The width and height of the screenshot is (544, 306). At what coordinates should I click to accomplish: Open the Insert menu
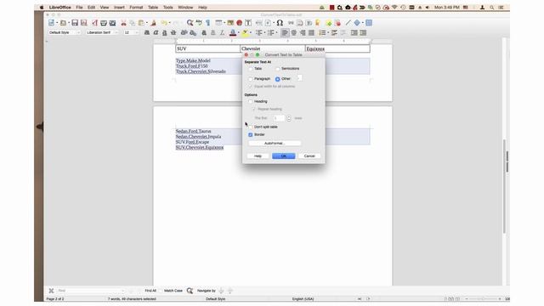coord(119,8)
